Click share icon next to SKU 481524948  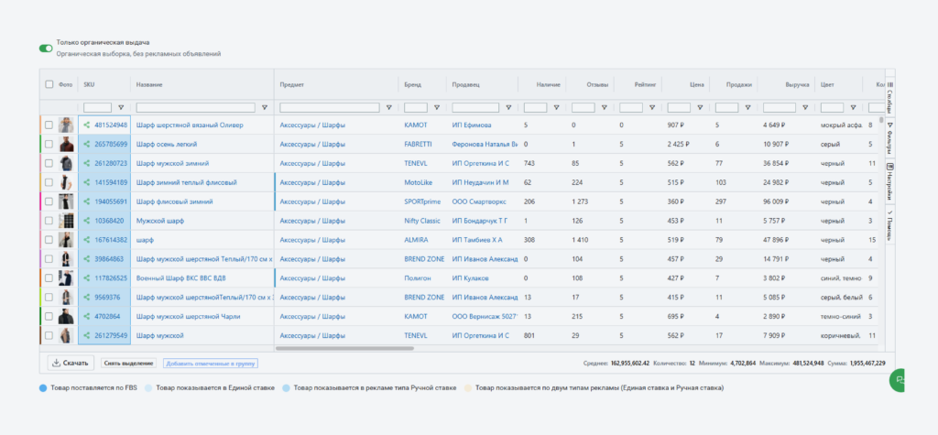[x=87, y=125]
